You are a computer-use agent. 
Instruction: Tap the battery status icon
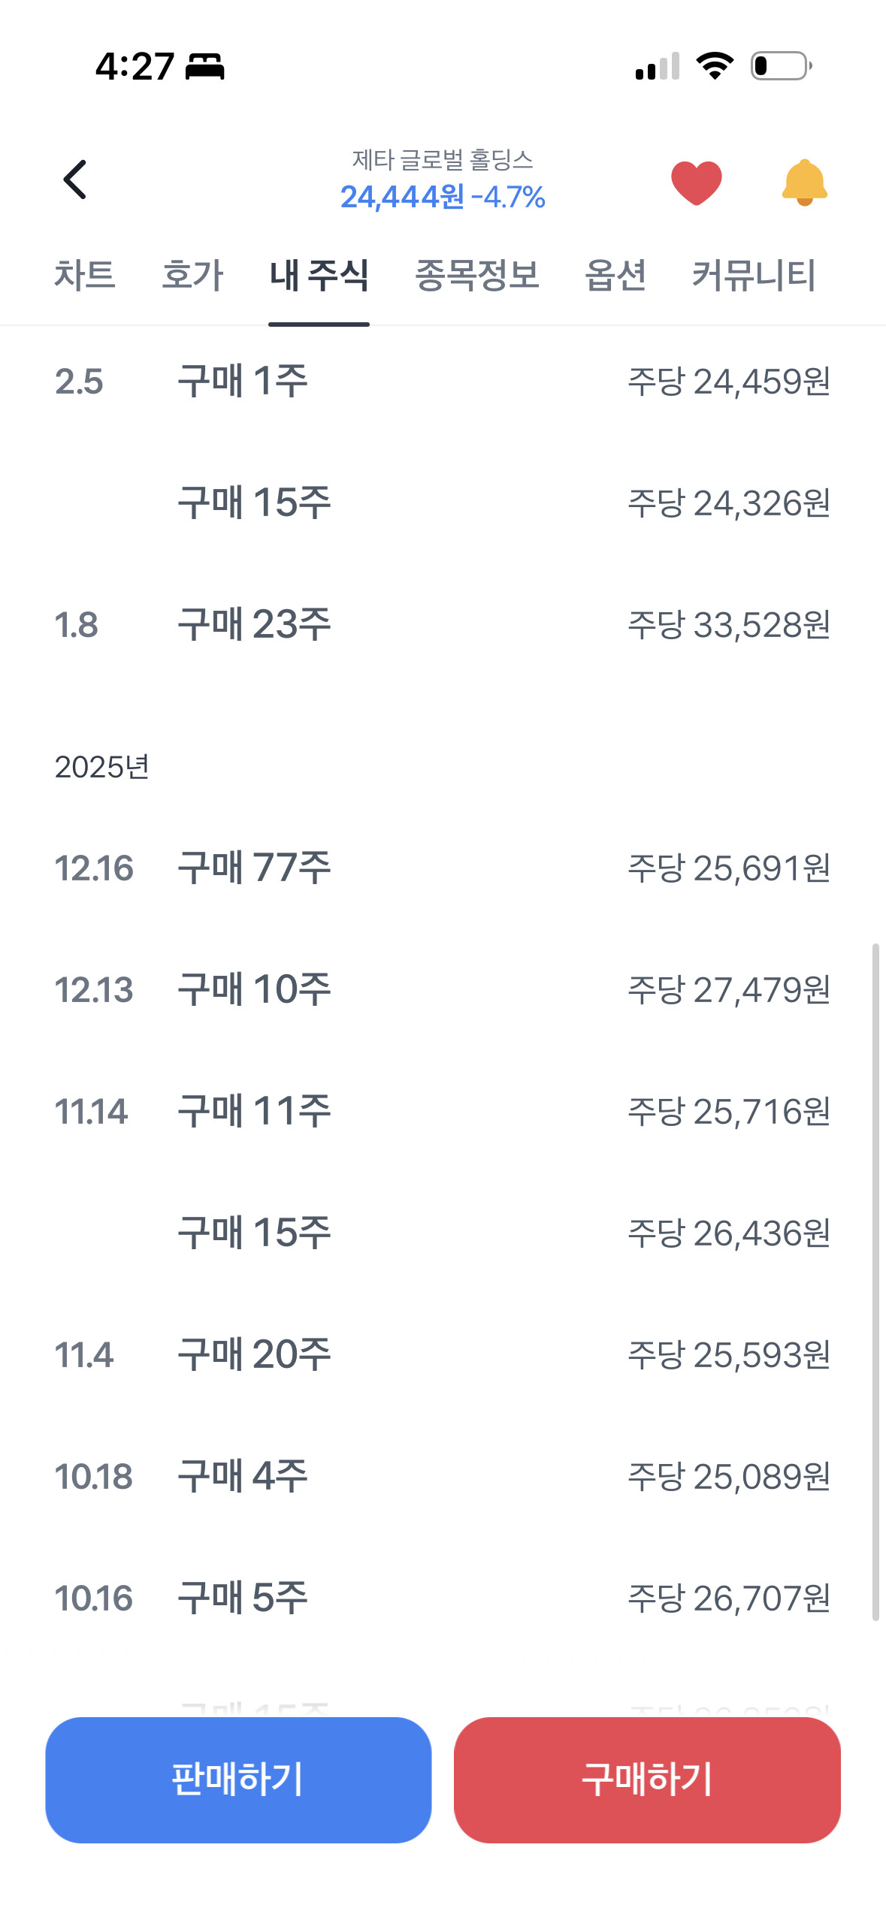click(782, 66)
